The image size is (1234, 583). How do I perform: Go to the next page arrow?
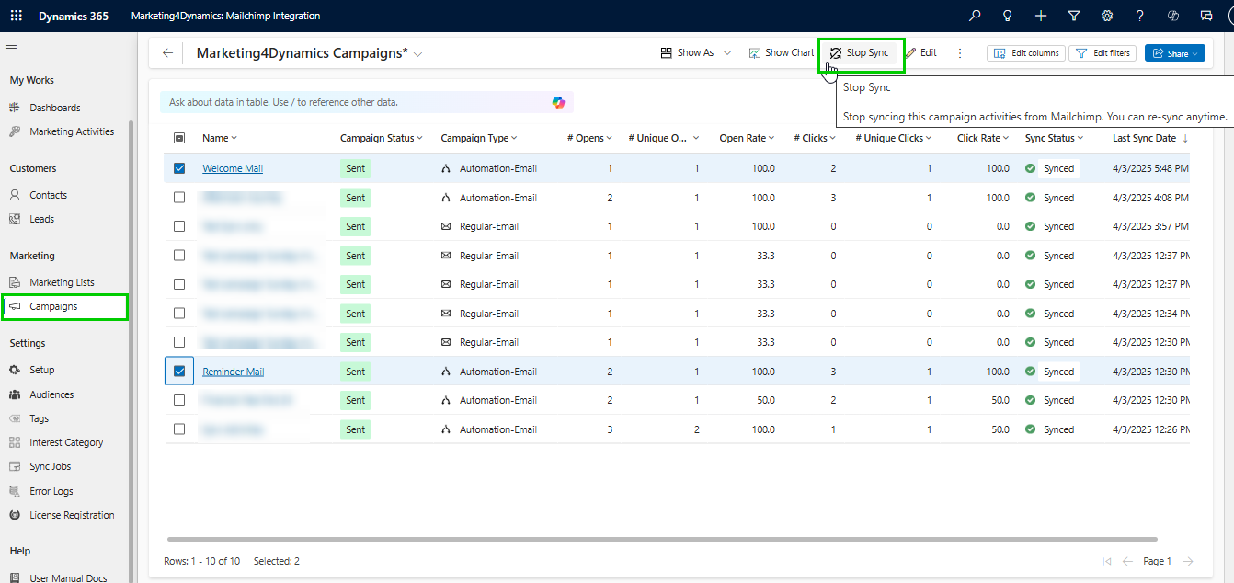[1188, 561]
